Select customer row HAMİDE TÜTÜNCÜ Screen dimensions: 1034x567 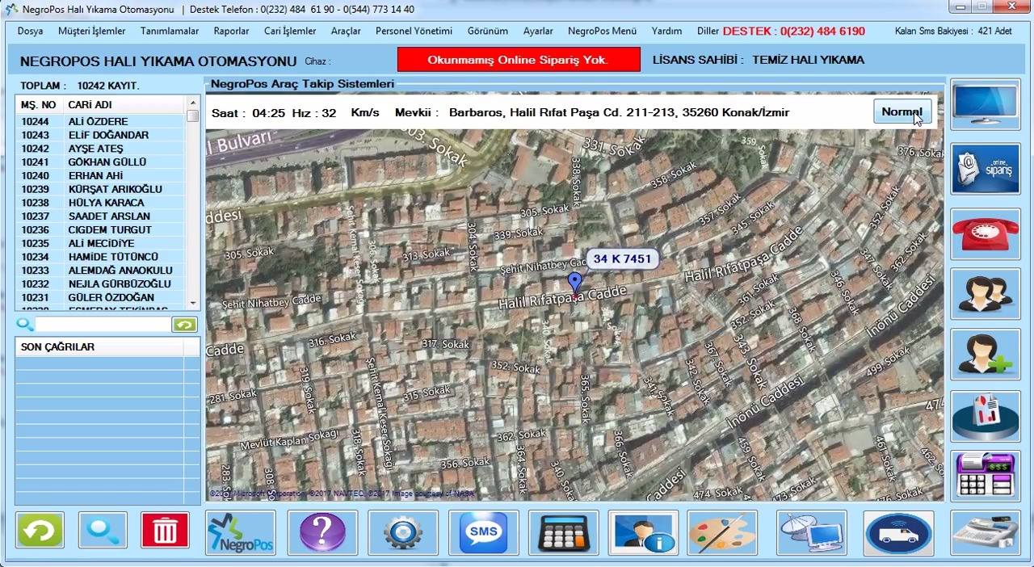click(x=100, y=257)
